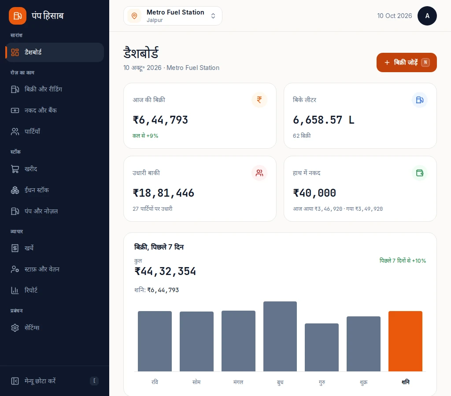The width and height of the screenshot is (451, 396).
Task: Go to नकद और बैंक page
Action: coord(55,110)
